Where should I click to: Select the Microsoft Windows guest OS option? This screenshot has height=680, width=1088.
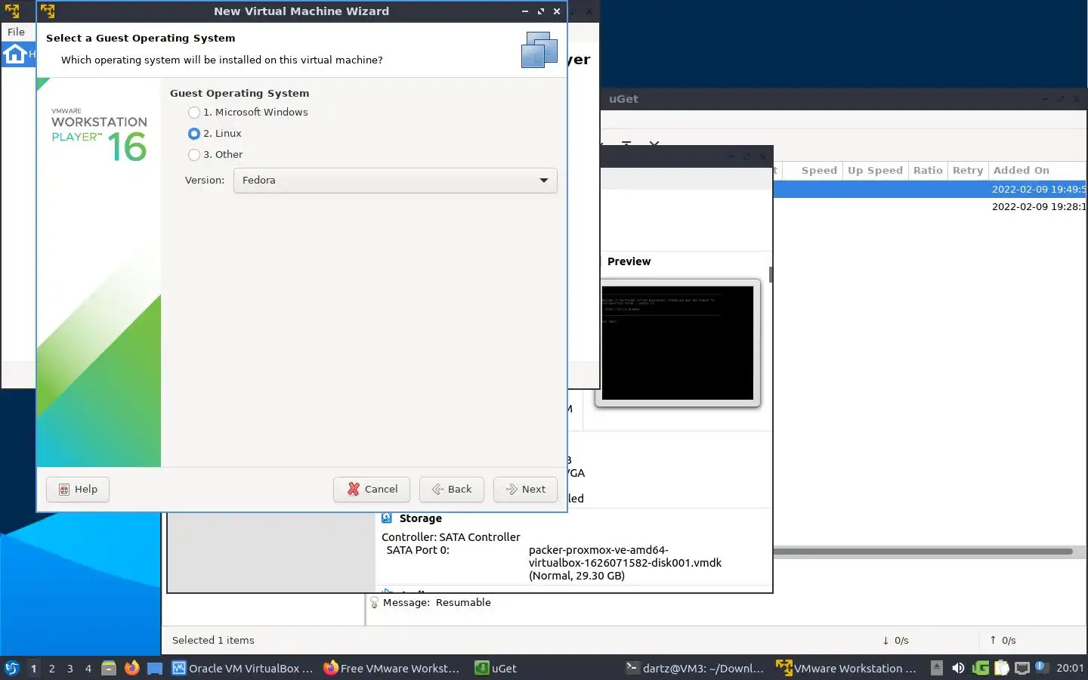click(x=248, y=112)
